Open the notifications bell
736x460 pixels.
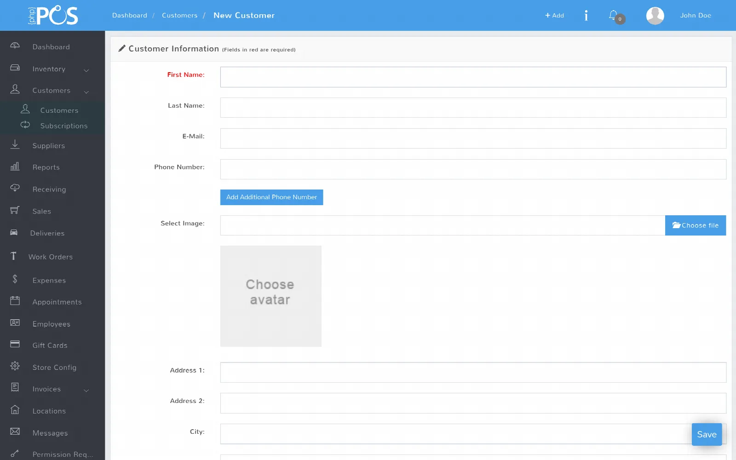pos(614,15)
